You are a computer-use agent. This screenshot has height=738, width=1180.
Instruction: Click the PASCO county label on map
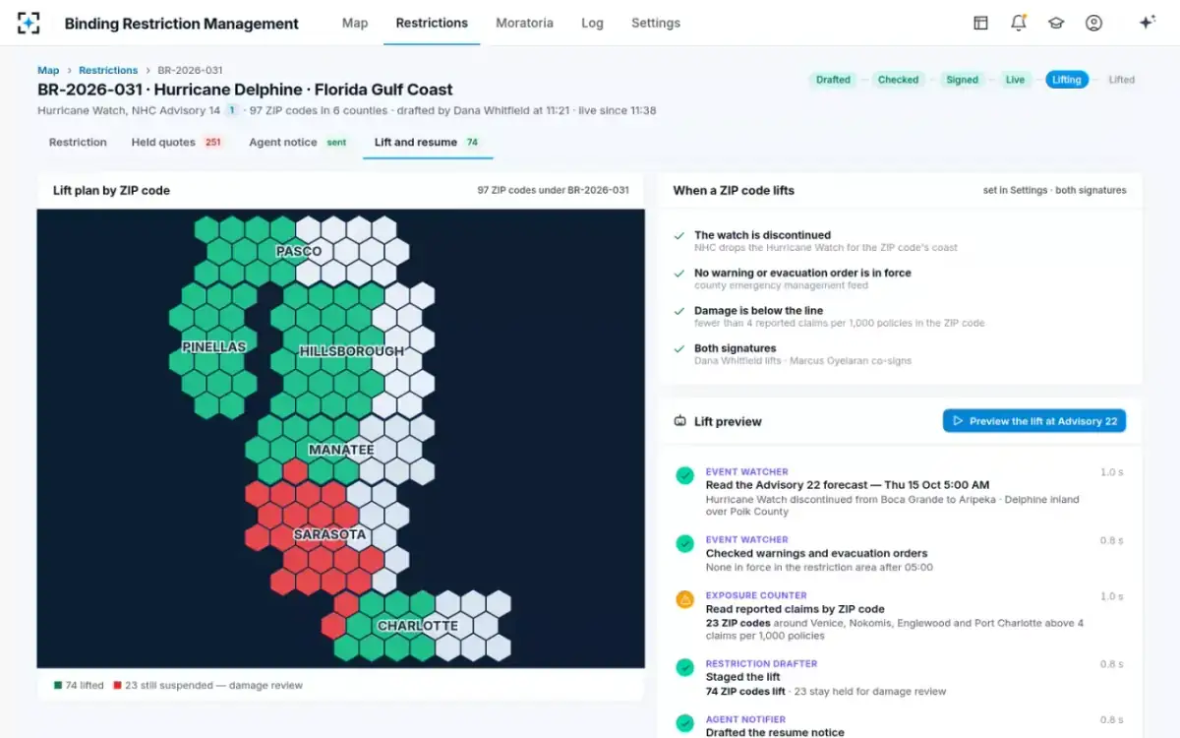[299, 251]
